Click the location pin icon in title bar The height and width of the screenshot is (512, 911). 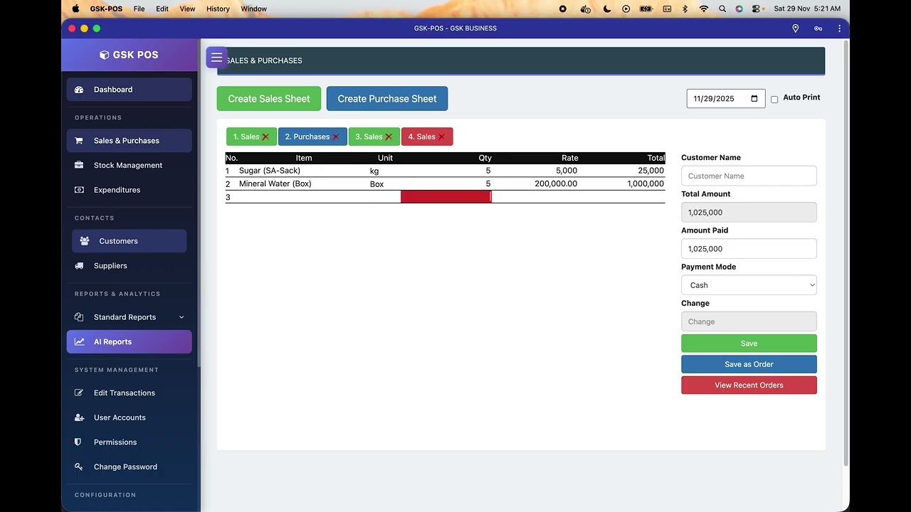(796, 28)
